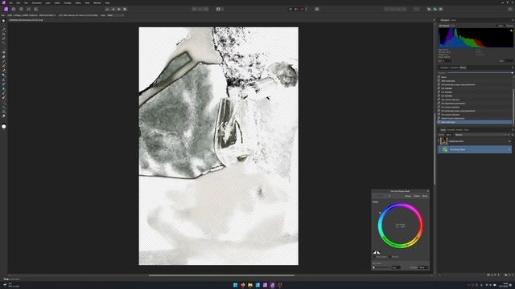Viewport: 515px width, 289px height.
Task: Apply Auto Levels from the toolbar
Action: click(107, 9)
